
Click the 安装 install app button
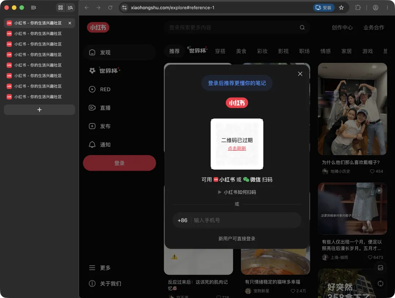coord(324,8)
